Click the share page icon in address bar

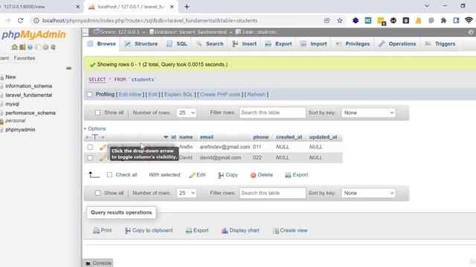pos(327,21)
